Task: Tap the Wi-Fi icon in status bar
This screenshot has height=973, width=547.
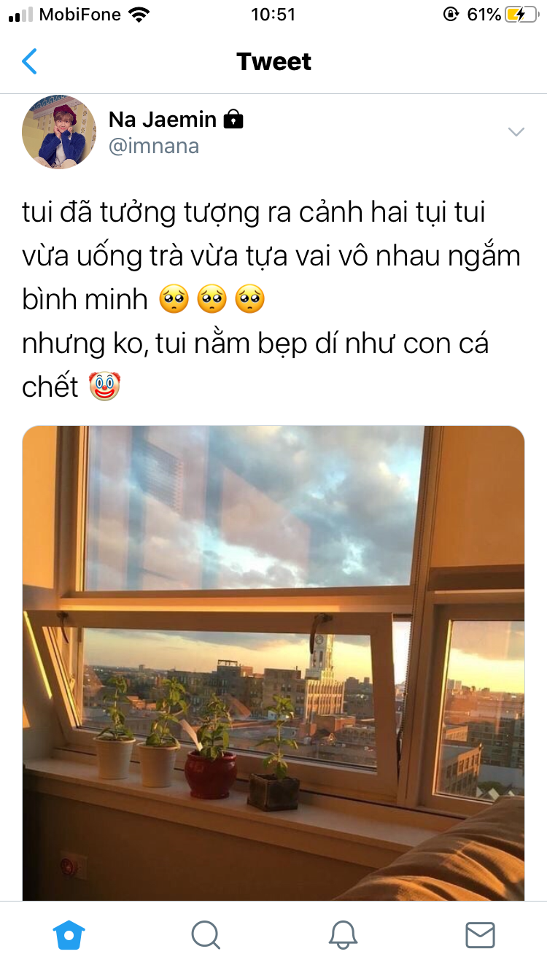Action: [x=138, y=15]
